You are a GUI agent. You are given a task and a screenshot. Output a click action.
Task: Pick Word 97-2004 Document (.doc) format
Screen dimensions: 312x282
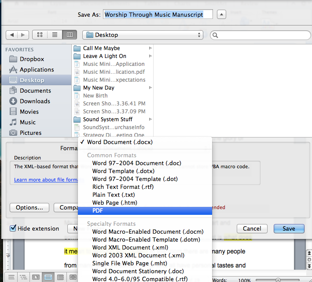point(136,163)
